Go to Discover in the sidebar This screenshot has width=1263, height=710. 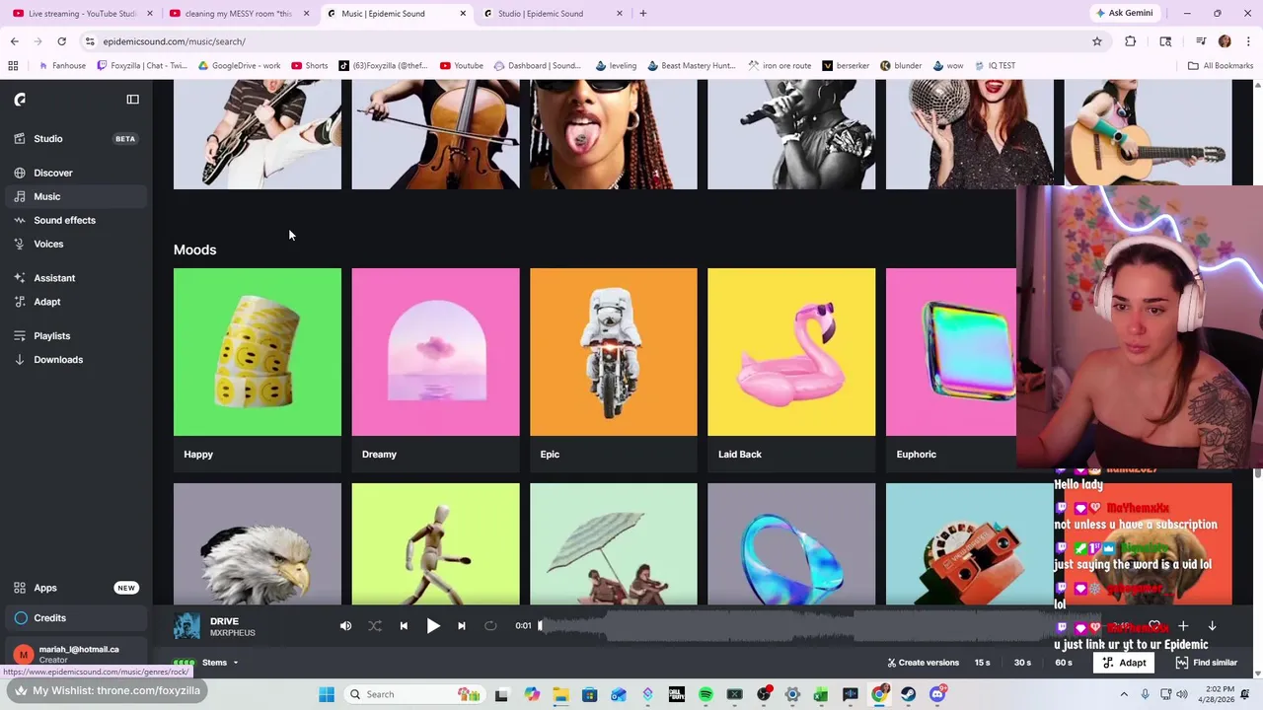[x=53, y=173]
